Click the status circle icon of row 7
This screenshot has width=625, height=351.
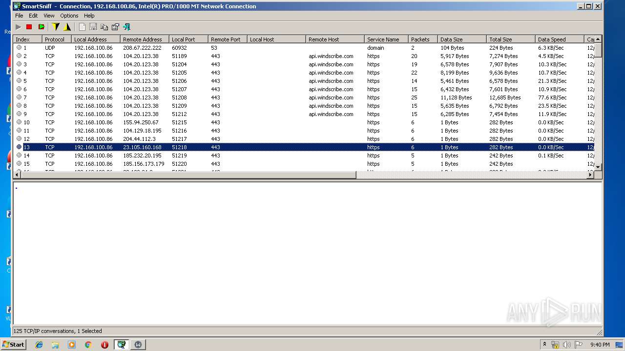[x=19, y=97]
